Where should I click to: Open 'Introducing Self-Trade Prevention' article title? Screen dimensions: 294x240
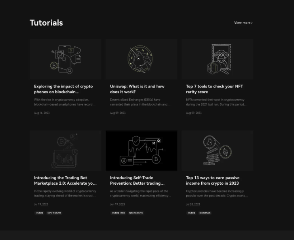pos(137,181)
